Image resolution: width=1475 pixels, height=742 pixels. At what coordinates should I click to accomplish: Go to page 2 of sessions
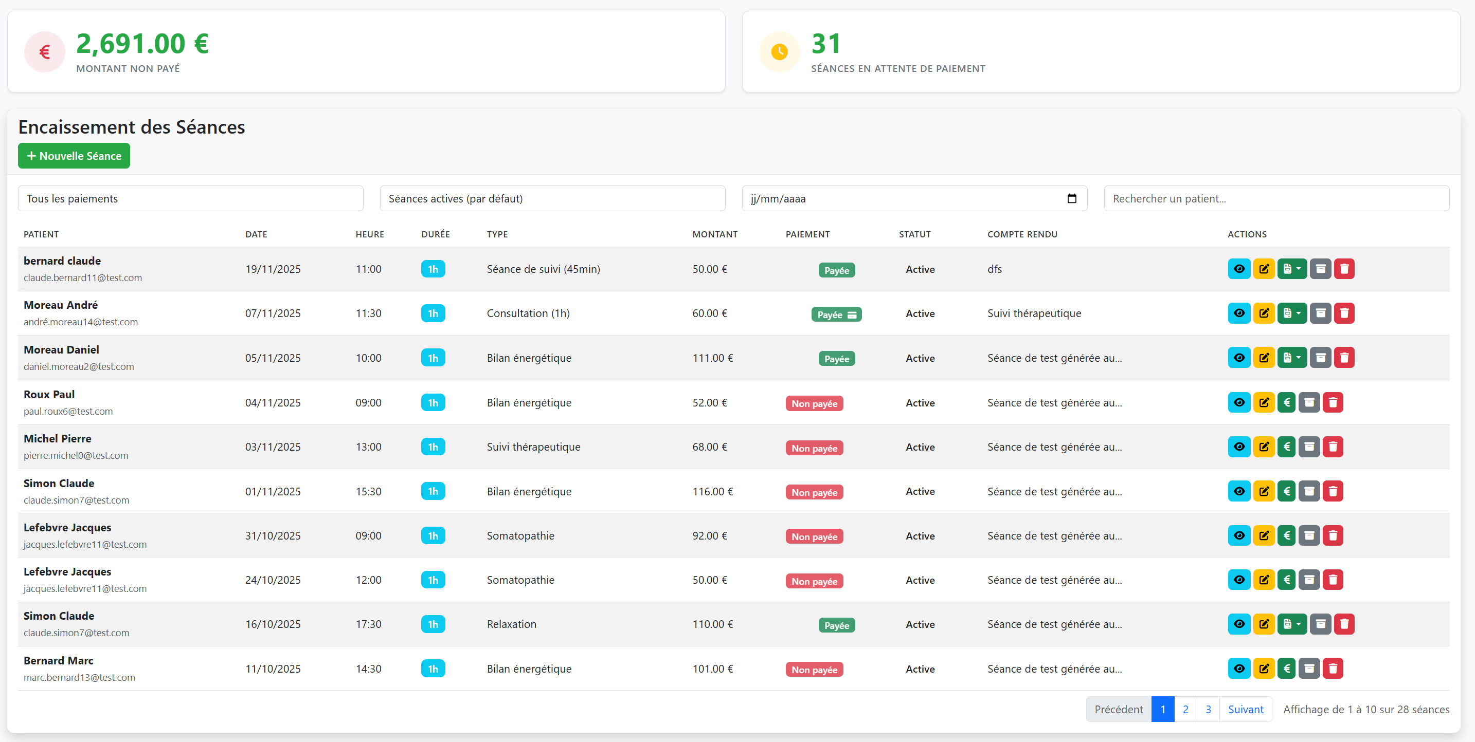pyautogui.click(x=1185, y=709)
